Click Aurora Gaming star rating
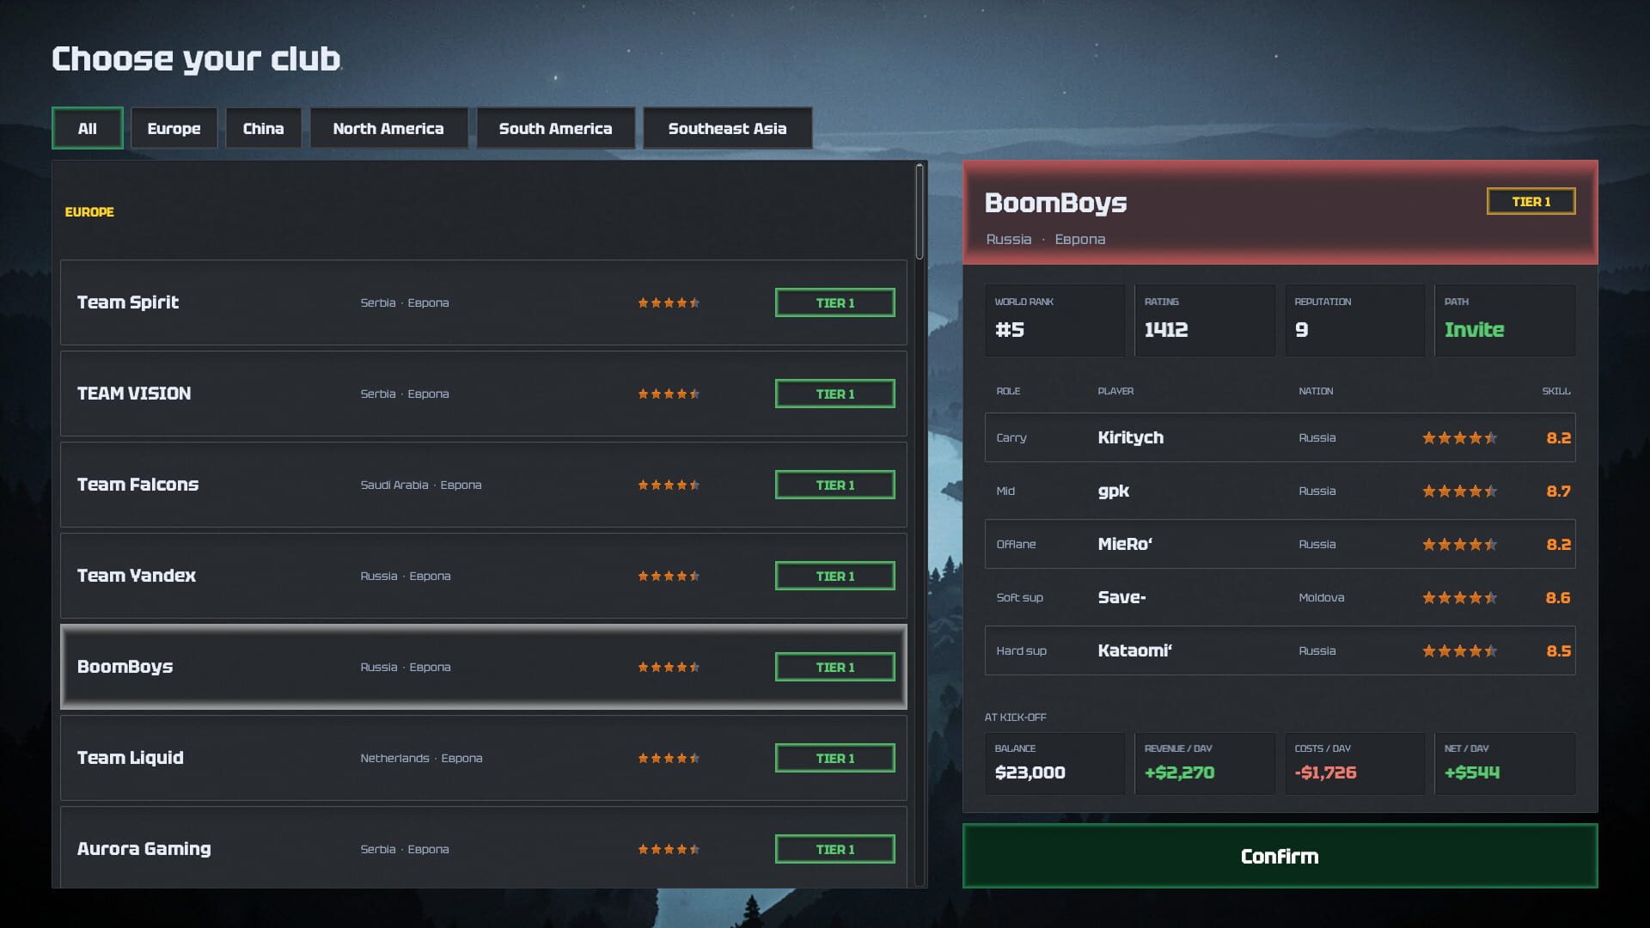Screen dimensions: 1650x928 (669, 849)
